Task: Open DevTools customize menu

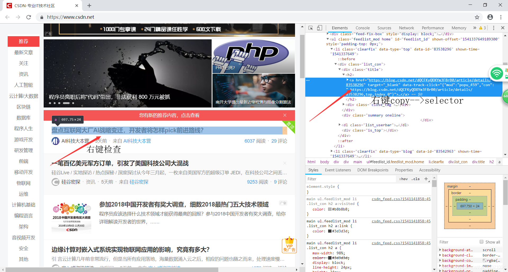Action: [x=494, y=28]
